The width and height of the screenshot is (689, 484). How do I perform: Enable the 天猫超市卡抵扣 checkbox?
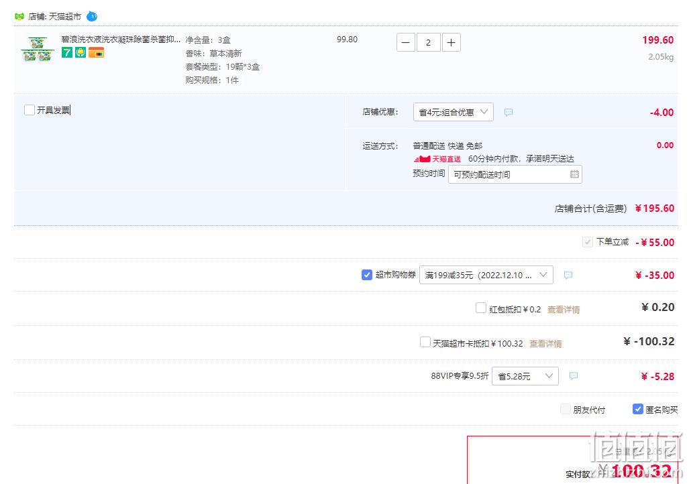(425, 342)
